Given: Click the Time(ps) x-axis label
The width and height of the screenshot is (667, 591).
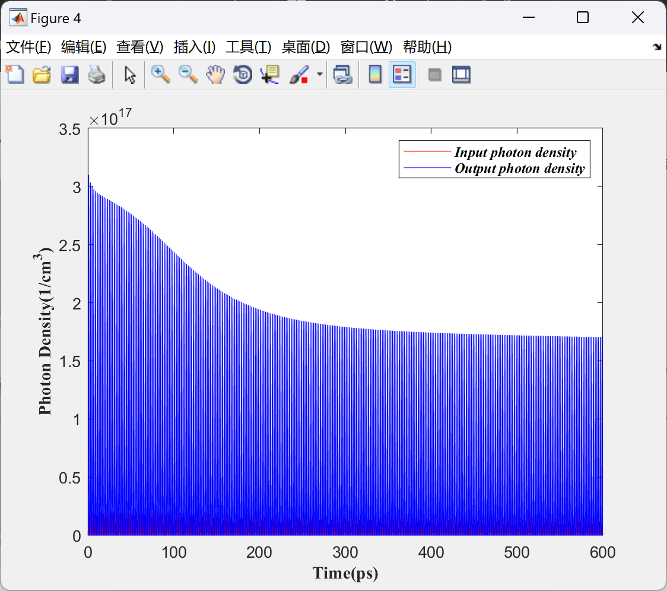Looking at the screenshot, I should [x=345, y=573].
